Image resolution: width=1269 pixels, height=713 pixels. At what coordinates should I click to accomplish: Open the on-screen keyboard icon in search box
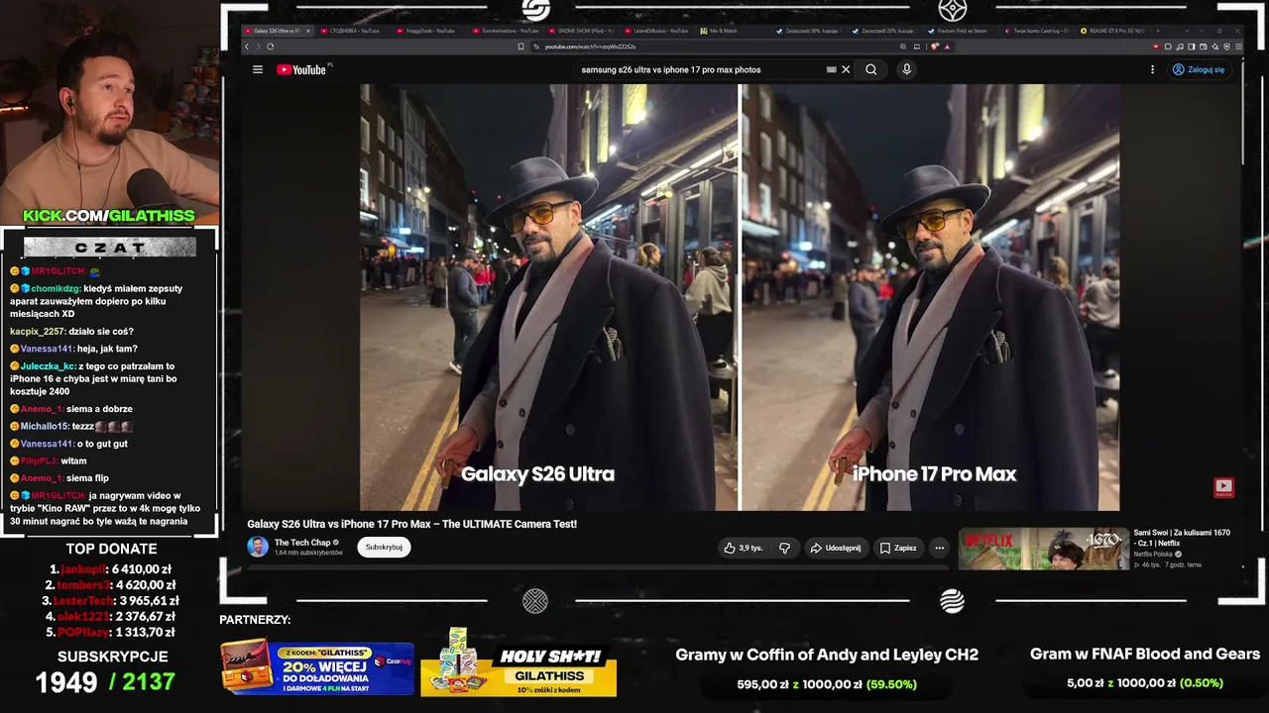tap(832, 69)
